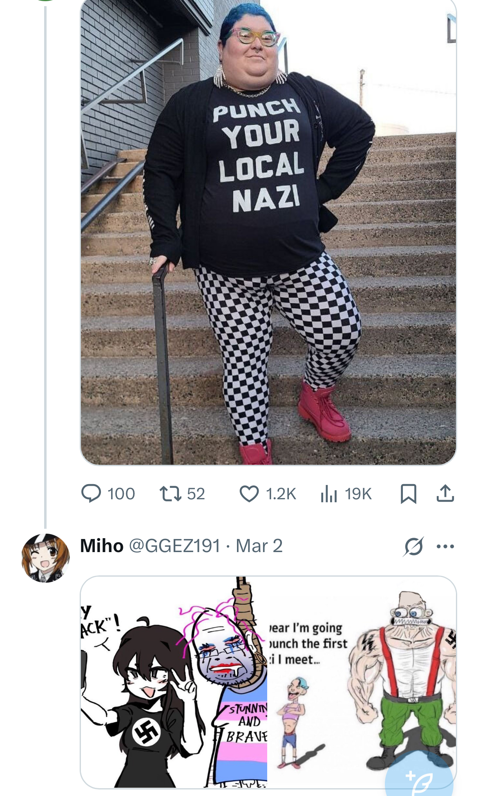
Task: Tap the Grok slash-circle icon on Miho's reply
Action: click(x=413, y=546)
